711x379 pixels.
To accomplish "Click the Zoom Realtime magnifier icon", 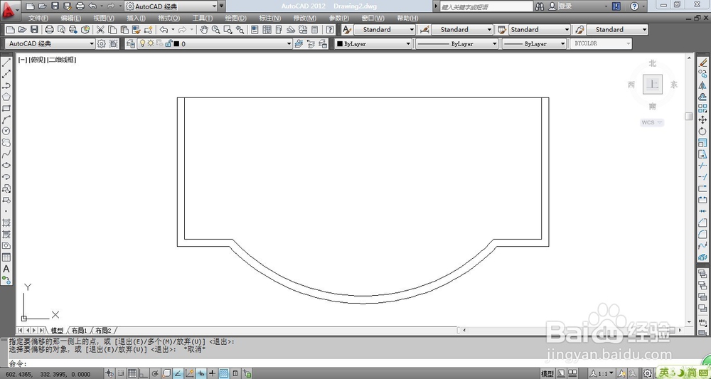I will (216, 29).
